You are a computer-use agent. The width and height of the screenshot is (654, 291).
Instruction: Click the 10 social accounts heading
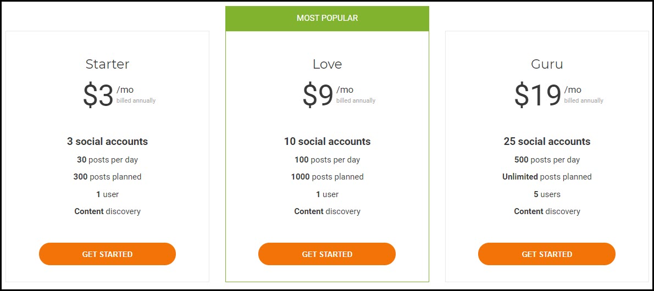[x=328, y=141]
